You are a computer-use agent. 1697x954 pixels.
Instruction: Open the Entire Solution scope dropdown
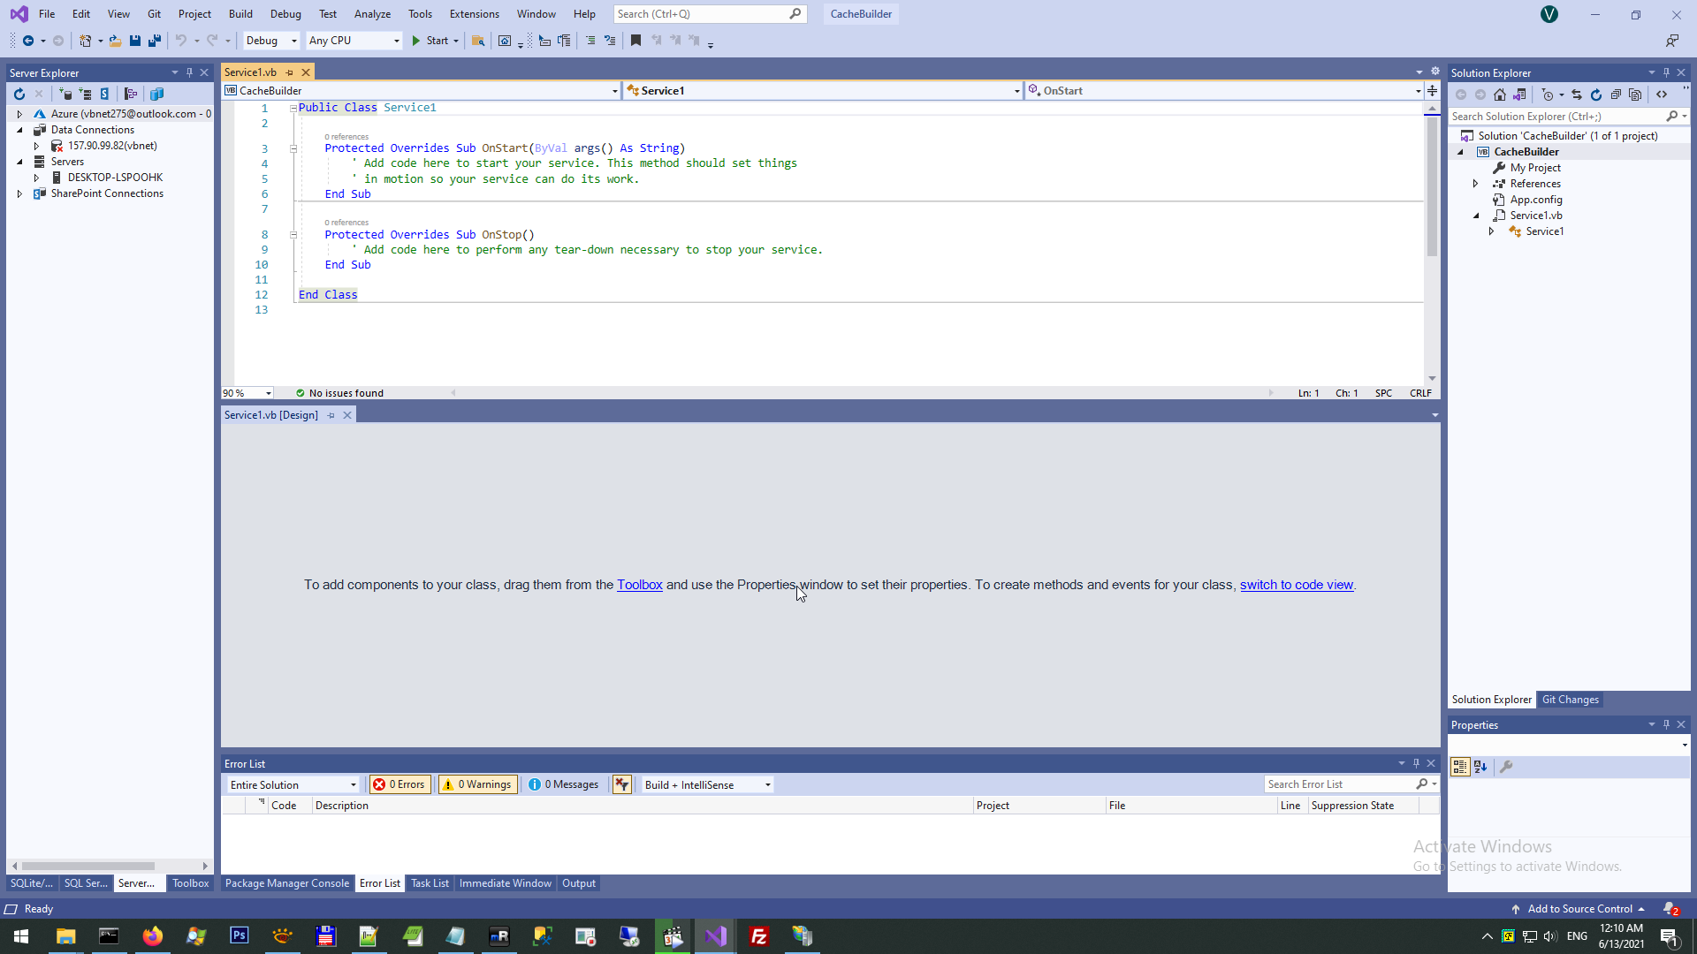pyautogui.click(x=293, y=784)
